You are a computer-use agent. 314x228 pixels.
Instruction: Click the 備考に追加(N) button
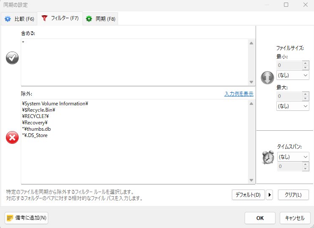click(x=26, y=218)
